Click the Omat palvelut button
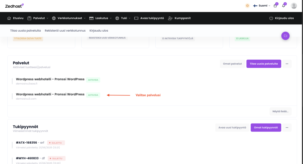The width and height of the screenshot is (303, 164). pyautogui.click(x=232, y=64)
